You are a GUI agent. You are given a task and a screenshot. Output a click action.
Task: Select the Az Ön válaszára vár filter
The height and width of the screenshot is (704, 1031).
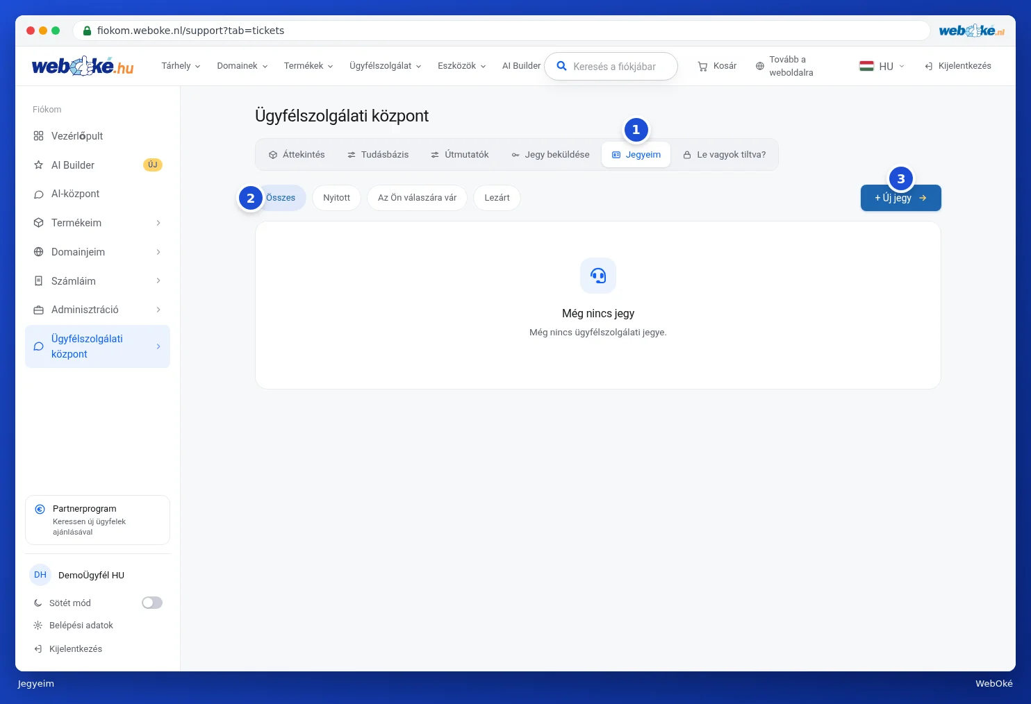pyautogui.click(x=417, y=198)
